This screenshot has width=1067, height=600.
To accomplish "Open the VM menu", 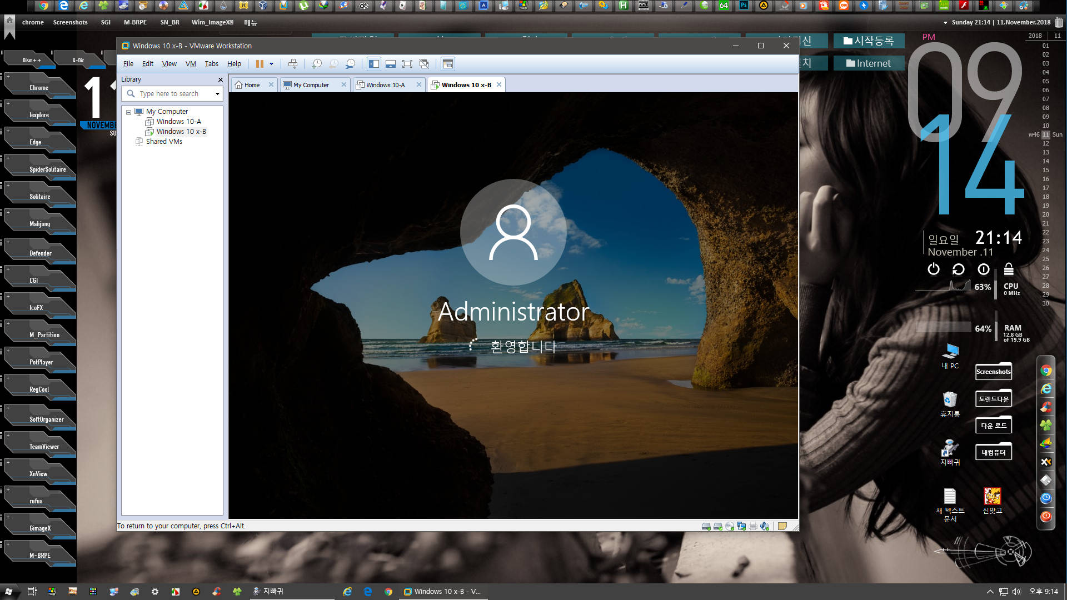I will tap(191, 64).
